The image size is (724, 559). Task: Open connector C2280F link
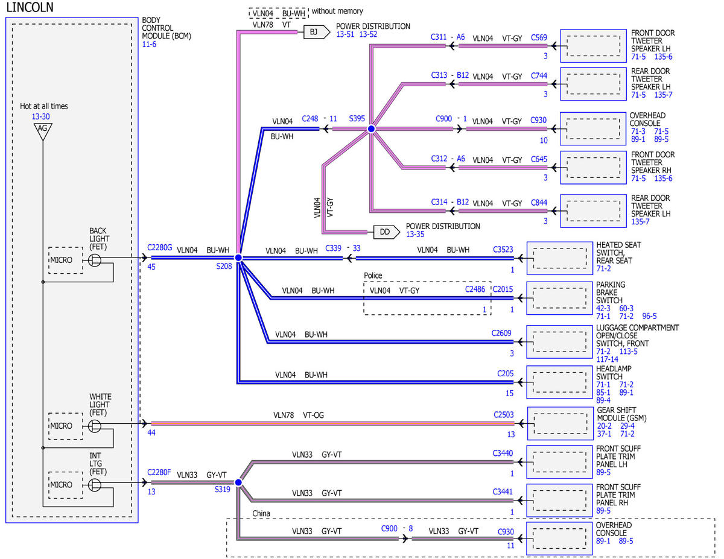click(159, 473)
